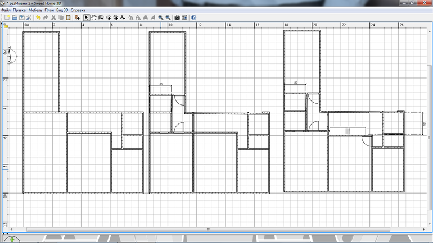
Task: Open Help with the question mark icon
Action: pos(193,17)
